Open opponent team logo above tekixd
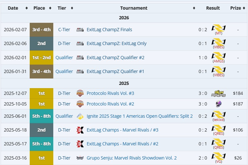 219,115
